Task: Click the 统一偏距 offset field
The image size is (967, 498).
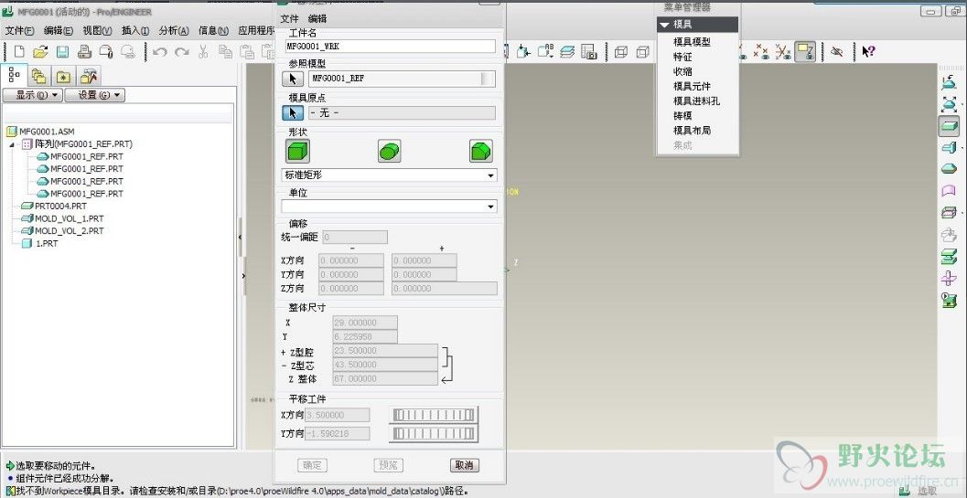Action: pos(355,238)
